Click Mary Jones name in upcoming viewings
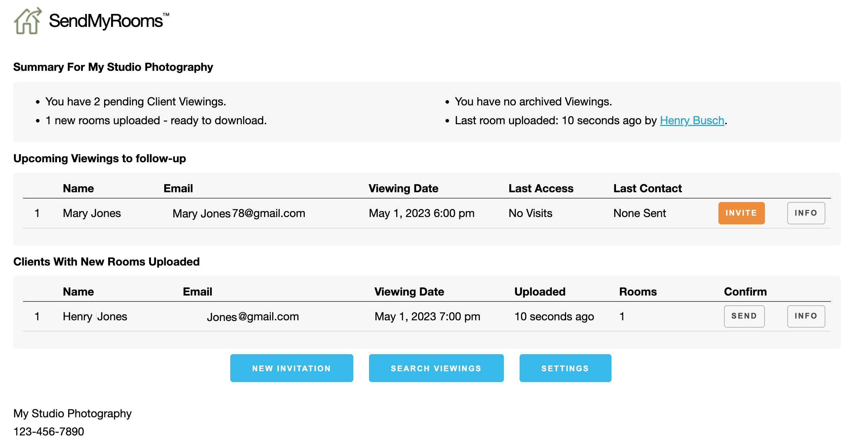The width and height of the screenshot is (854, 448). point(92,213)
